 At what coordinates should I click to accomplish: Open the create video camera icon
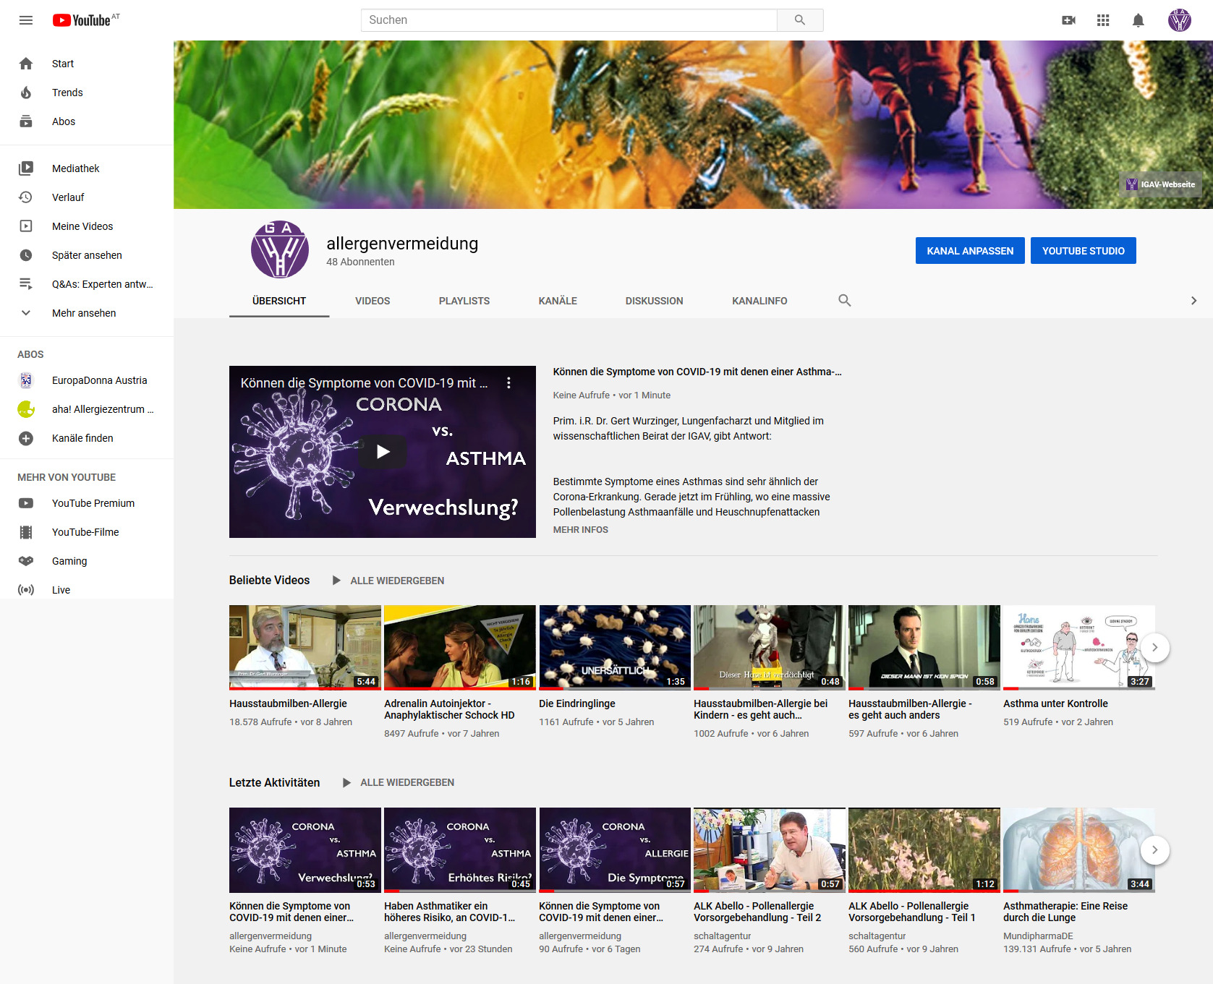1068,20
